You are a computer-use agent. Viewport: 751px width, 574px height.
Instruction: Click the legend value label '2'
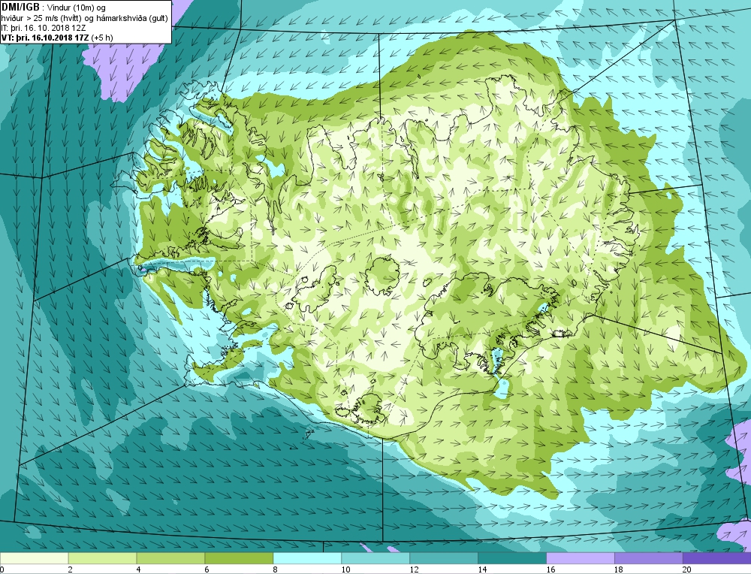tap(71, 569)
